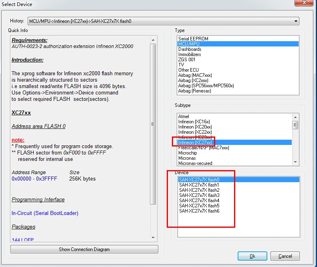Select Airbag (MAC7xxx) type

[x=238, y=75]
